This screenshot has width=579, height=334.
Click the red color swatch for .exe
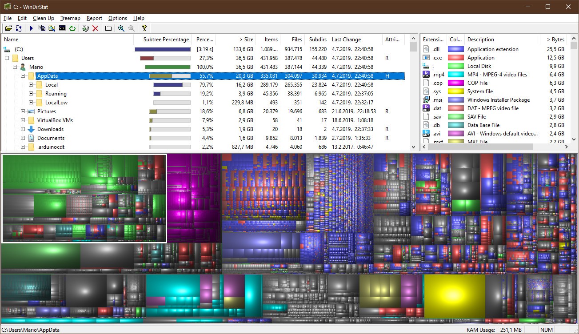(x=456, y=58)
